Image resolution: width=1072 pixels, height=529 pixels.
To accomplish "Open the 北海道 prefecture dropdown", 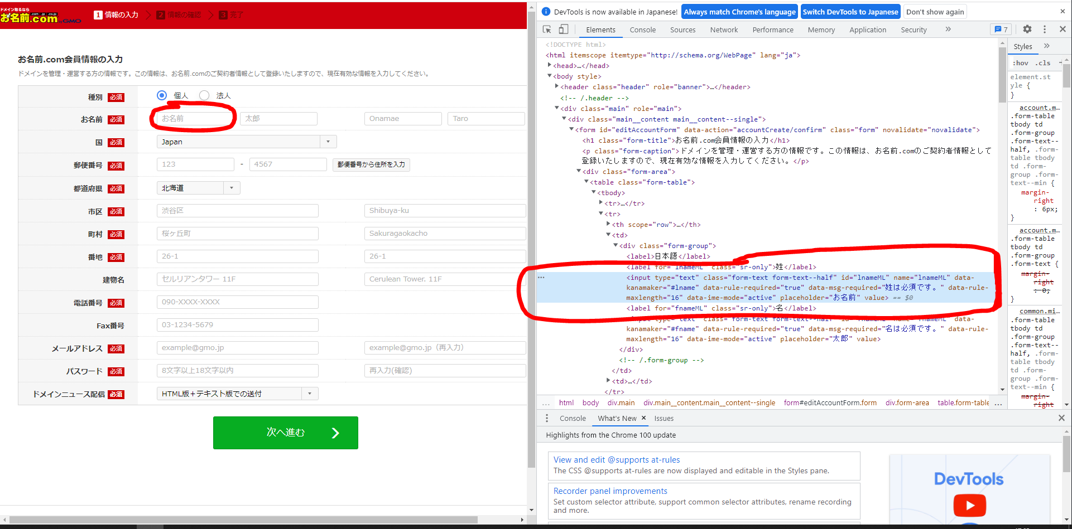I will [x=198, y=188].
